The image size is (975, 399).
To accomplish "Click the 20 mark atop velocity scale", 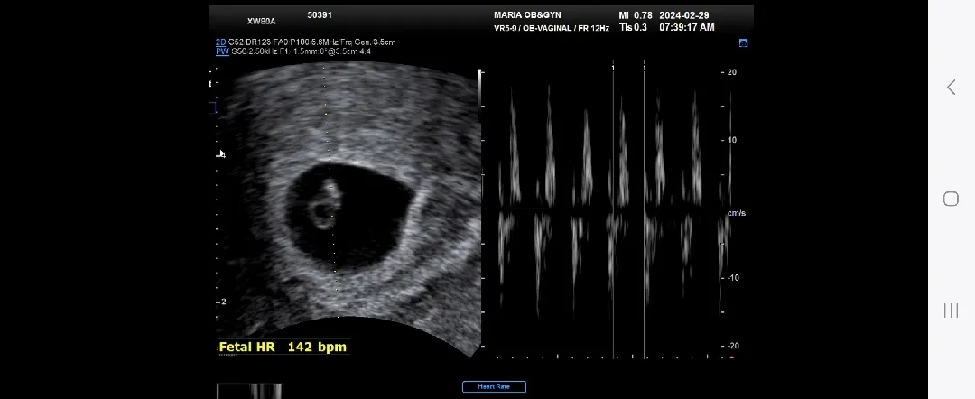I will 731,72.
